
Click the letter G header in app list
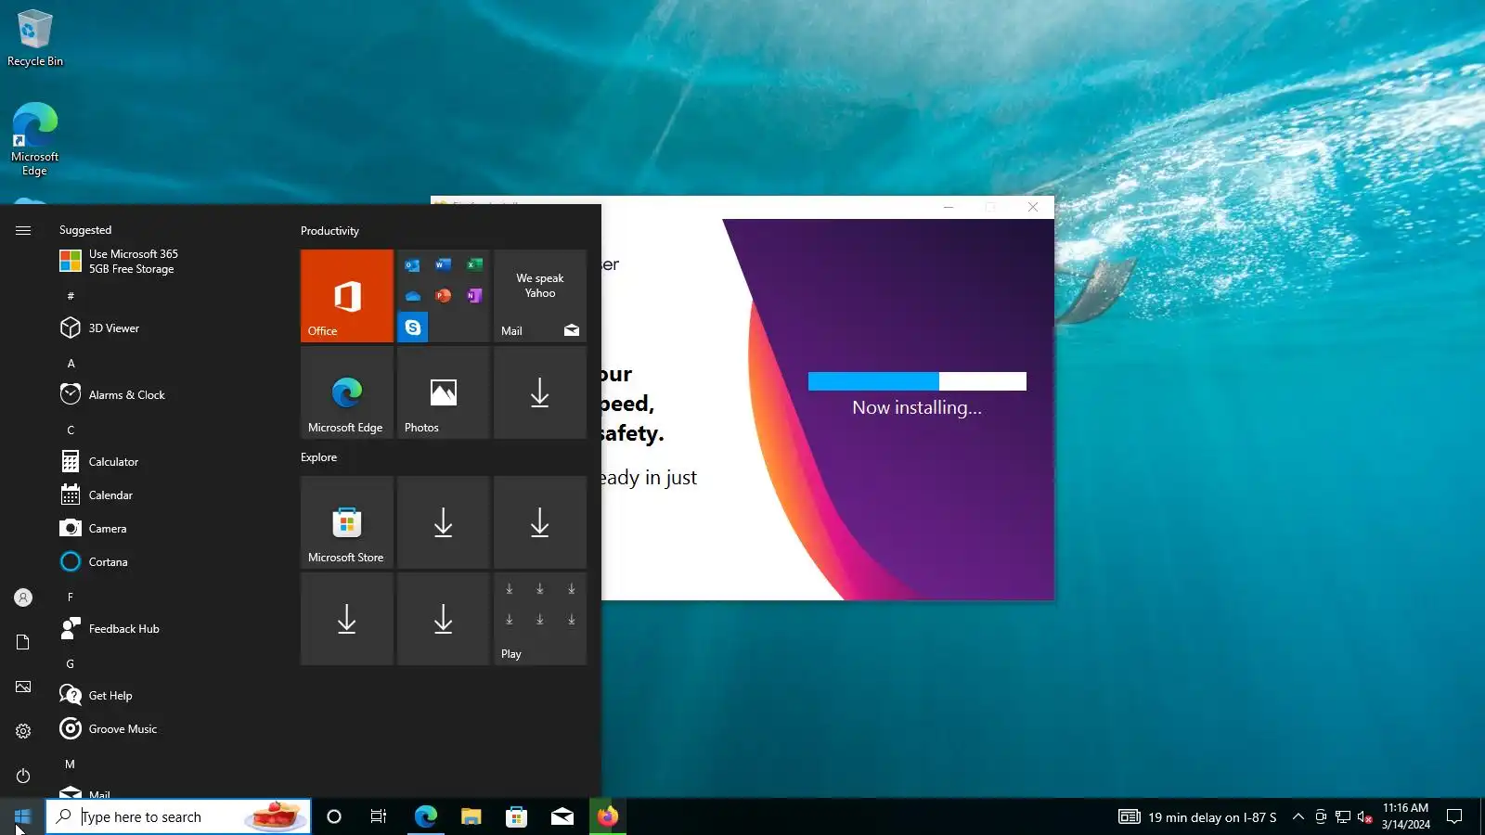click(x=71, y=664)
